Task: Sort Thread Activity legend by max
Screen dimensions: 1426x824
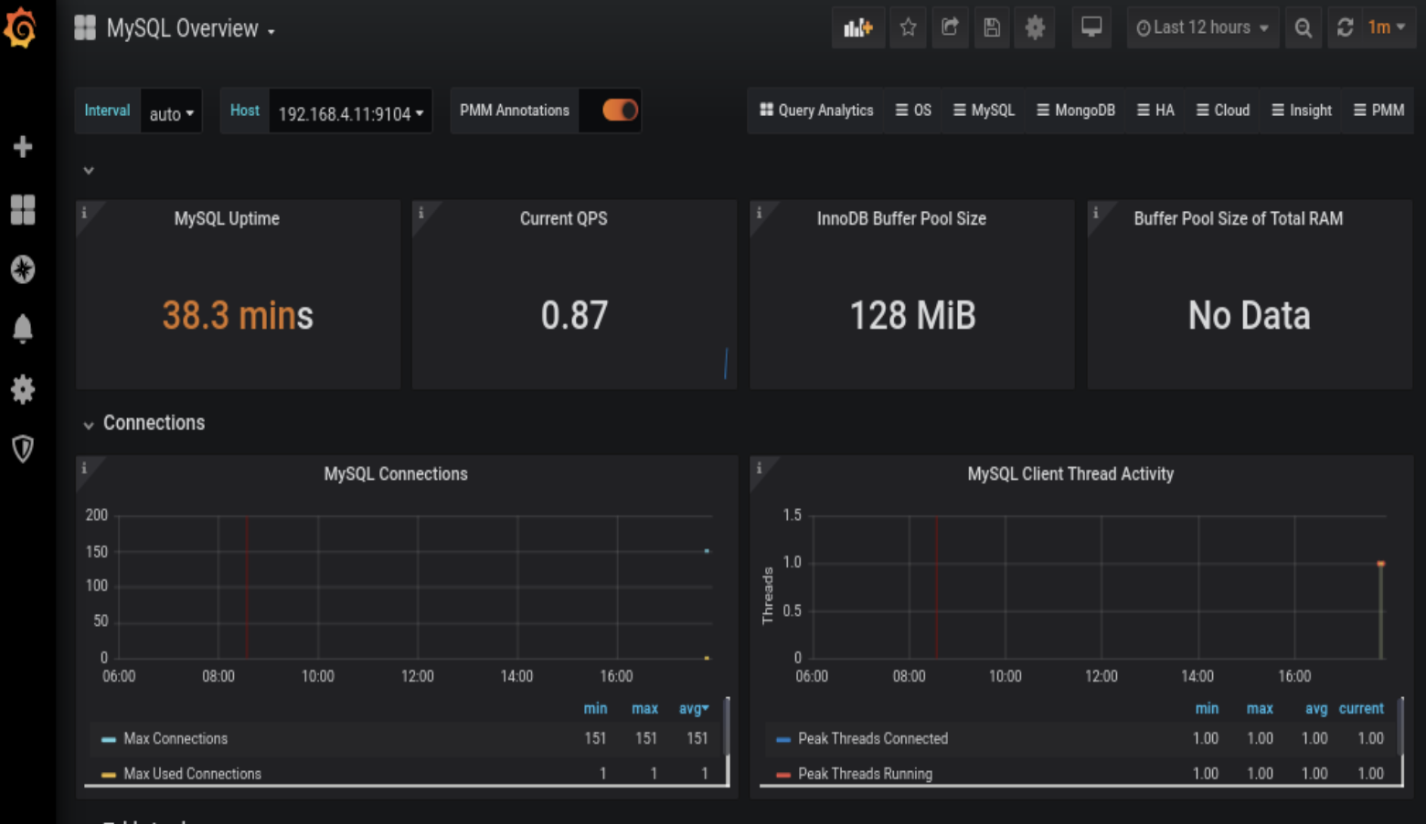Action: tap(1260, 709)
